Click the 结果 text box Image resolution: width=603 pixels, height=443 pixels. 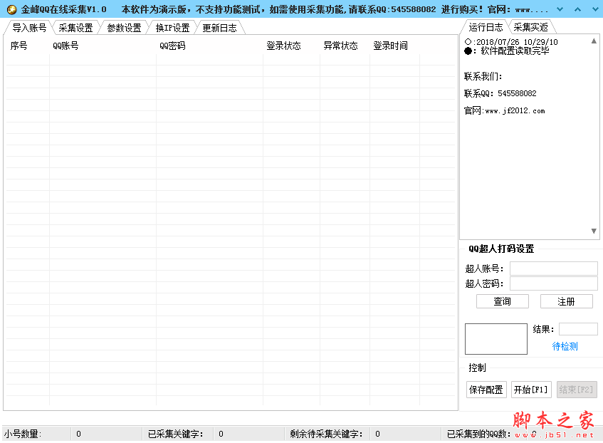click(577, 329)
